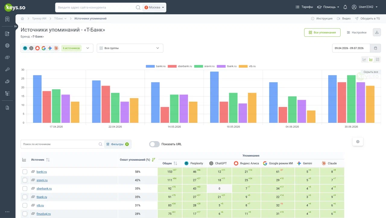Click the chart column icon in table header

point(24,160)
